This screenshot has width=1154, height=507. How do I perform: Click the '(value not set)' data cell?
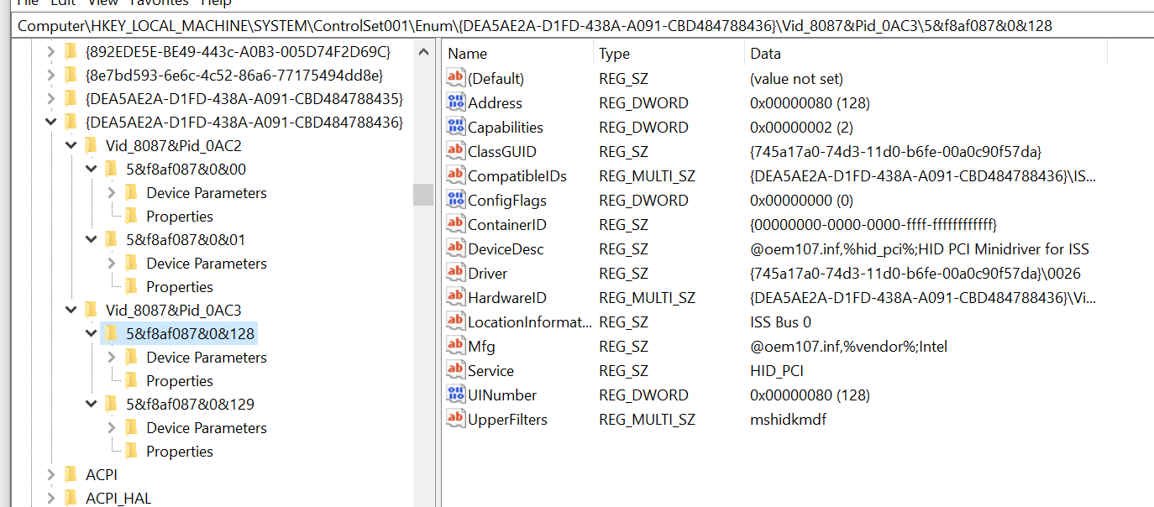796,78
